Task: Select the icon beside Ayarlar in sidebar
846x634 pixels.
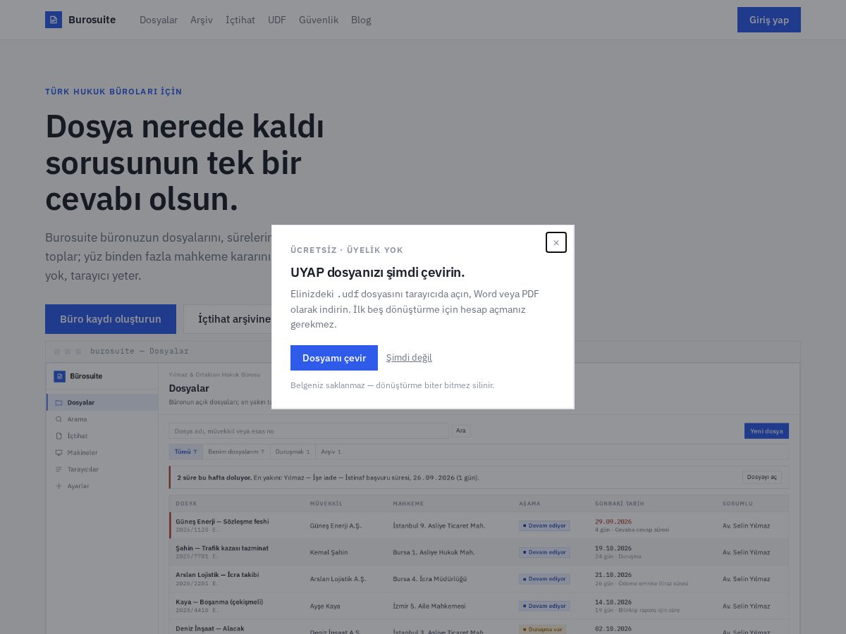Action: pos(59,486)
